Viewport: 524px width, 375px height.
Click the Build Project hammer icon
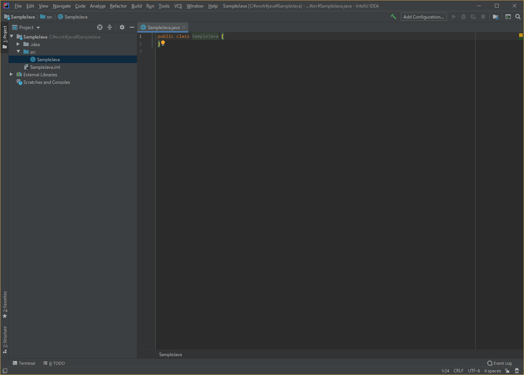point(393,17)
